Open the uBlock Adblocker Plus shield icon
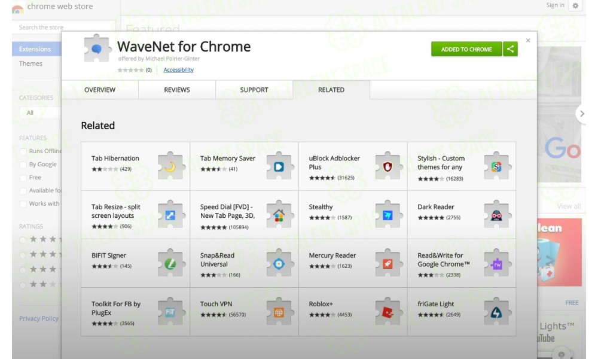Viewport: 598px width, 359px height. tap(388, 166)
